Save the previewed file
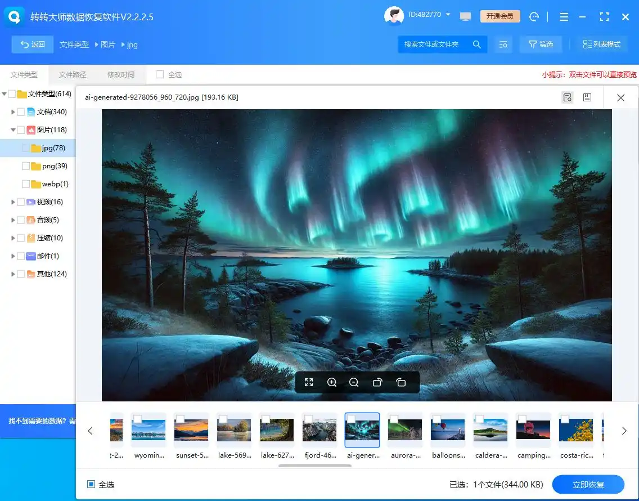 pyautogui.click(x=587, y=97)
